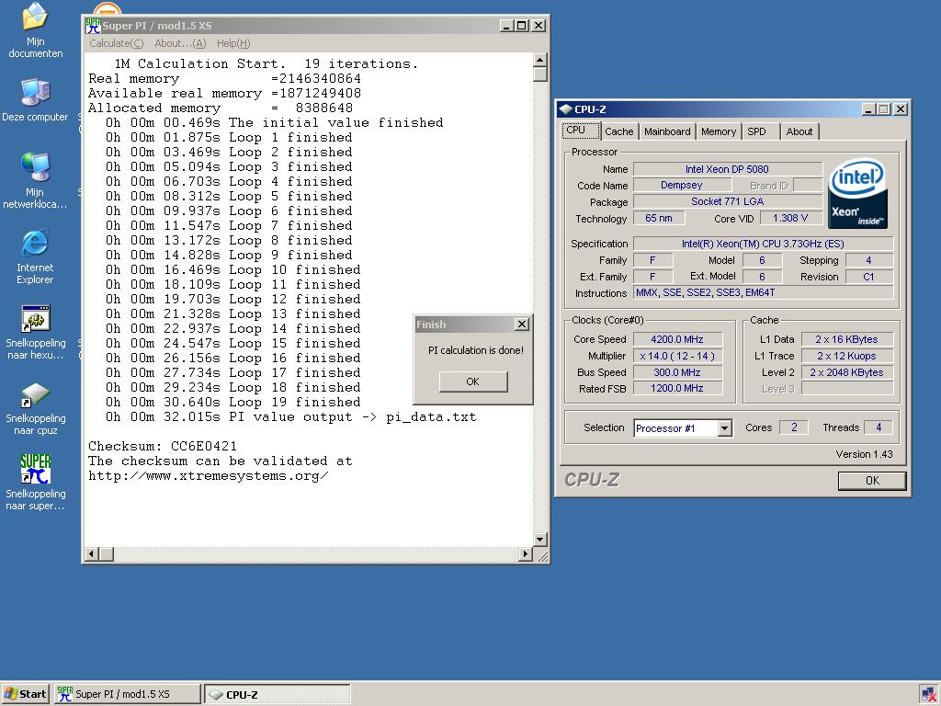This screenshot has height=706, width=941.
Task: Minimize the CPU-Z window
Action: point(869,109)
